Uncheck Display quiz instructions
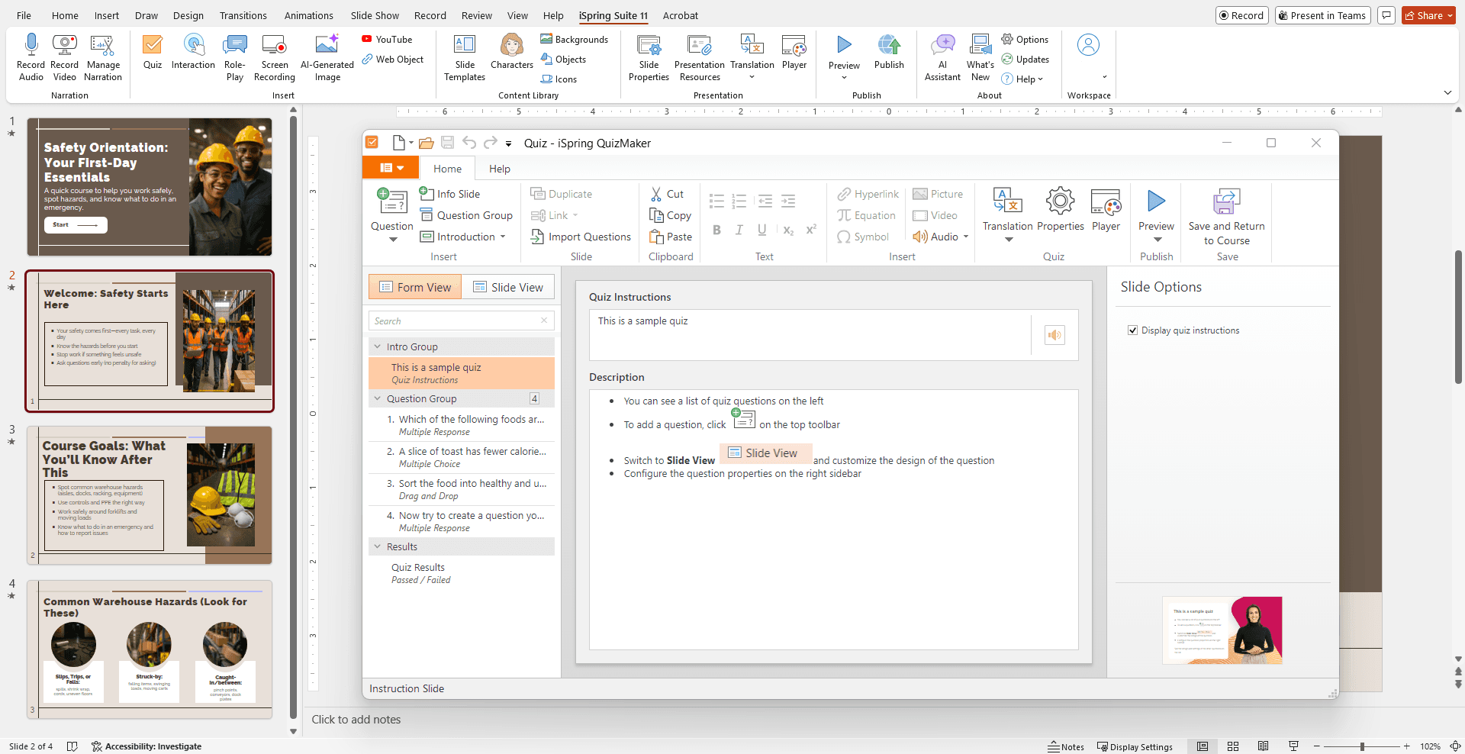The height and width of the screenshot is (754, 1465). pos(1133,330)
